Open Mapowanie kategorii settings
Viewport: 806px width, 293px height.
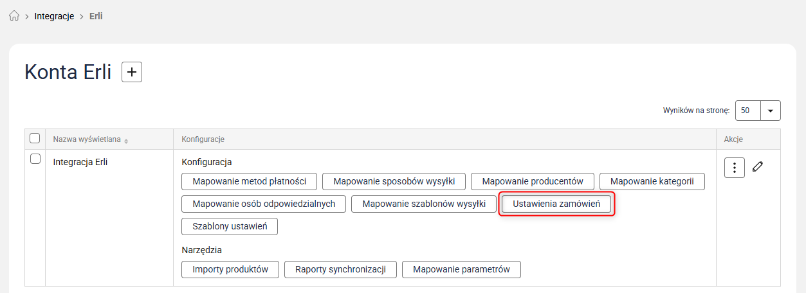(652, 181)
